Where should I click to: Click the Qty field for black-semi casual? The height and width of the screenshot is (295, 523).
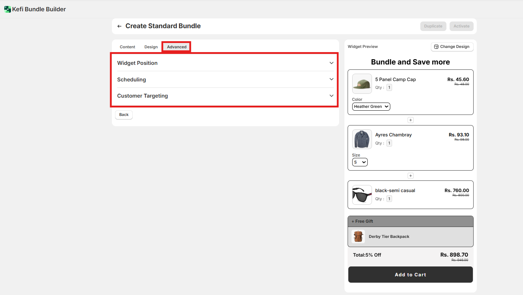click(x=389, y=199)
